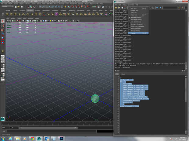Click the Chrome icon in the taskbar

(32, 138)
